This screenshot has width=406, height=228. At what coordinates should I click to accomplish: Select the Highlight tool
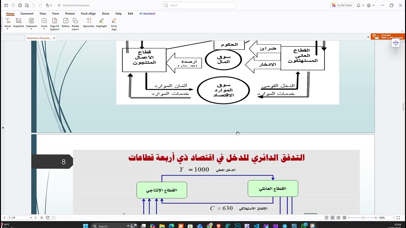click(x=101, y=23)
